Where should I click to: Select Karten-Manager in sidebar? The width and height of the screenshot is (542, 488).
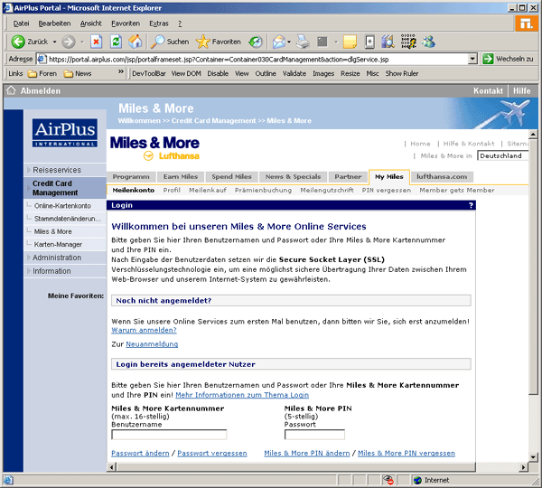(58, 245)
